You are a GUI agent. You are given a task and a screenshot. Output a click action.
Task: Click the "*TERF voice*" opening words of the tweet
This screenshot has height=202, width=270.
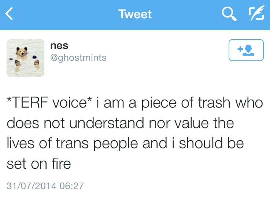pos(49,103)
